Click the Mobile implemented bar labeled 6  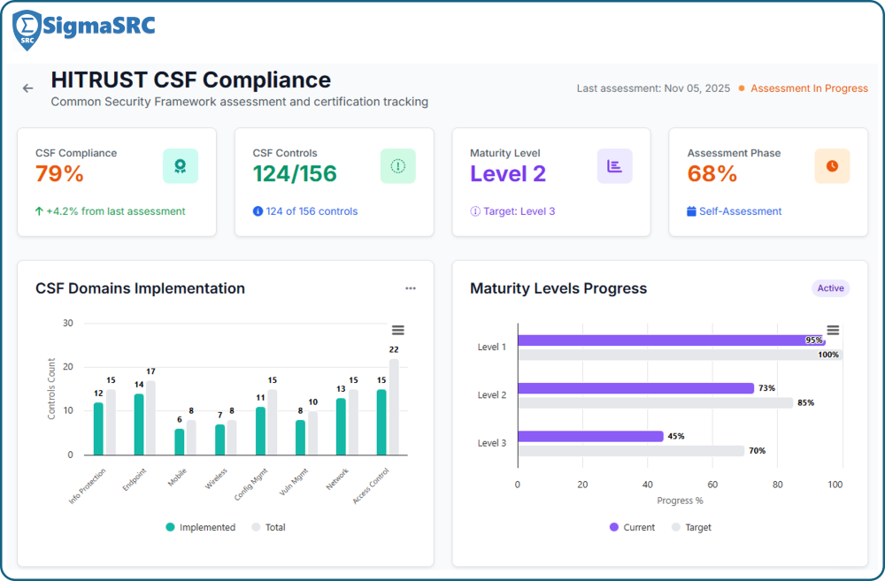[x=180, y=441]
